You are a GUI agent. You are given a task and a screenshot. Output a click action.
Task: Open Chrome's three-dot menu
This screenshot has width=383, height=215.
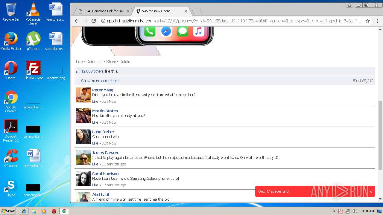click(377, 21)
